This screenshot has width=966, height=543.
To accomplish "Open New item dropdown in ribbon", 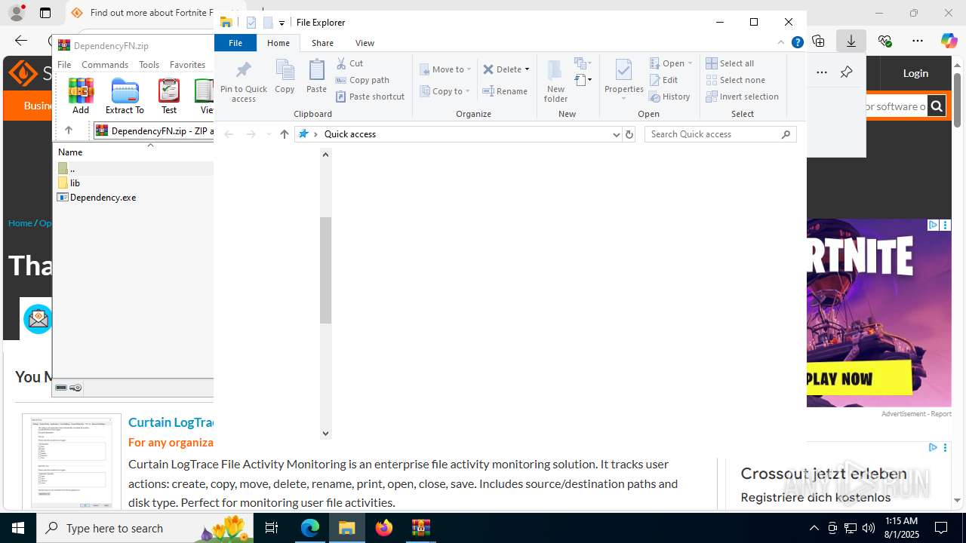I will click(583, 63).
